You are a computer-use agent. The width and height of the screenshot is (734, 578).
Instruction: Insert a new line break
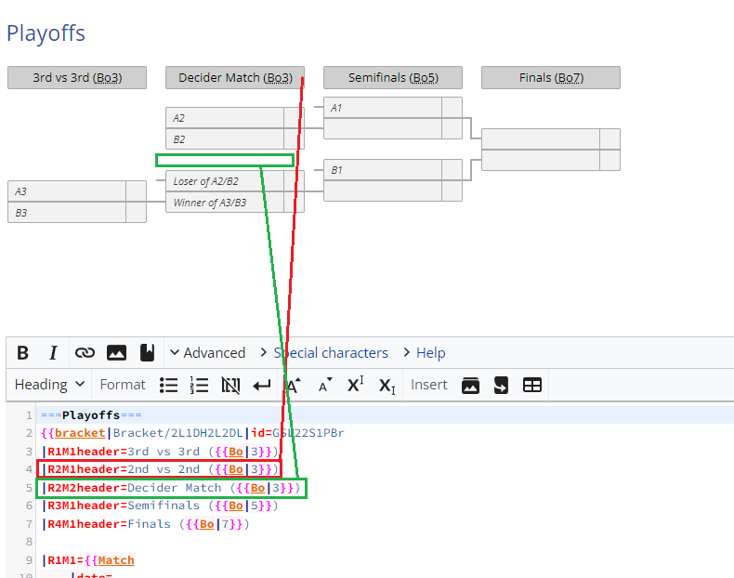(262, 385)
